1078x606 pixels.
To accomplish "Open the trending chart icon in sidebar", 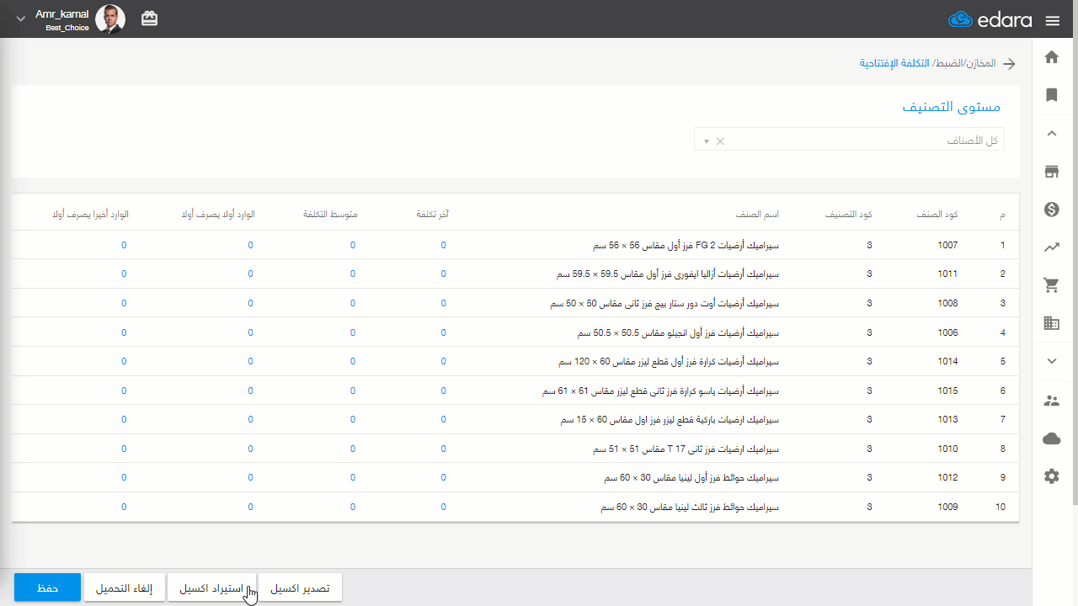I will pyautogui.click(x=1051, y=247).
